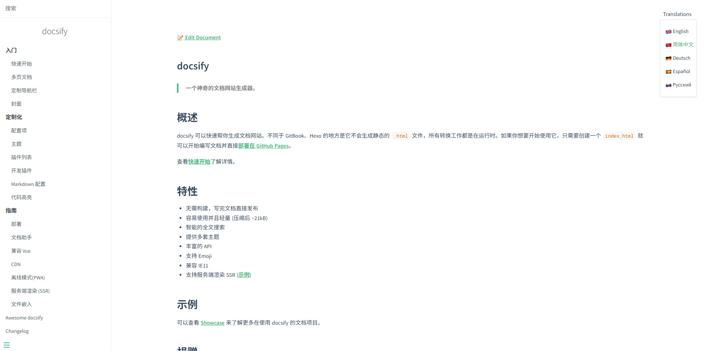Open 兼容 Vue sidebar entry

tap(21, 251)
